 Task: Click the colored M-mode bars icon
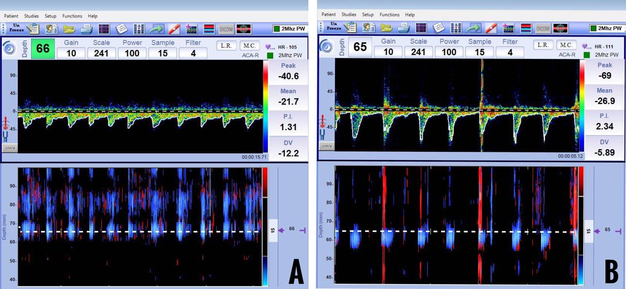(209, 28)
